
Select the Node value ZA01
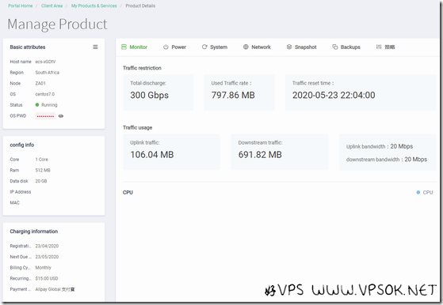(x=40, y=83)
